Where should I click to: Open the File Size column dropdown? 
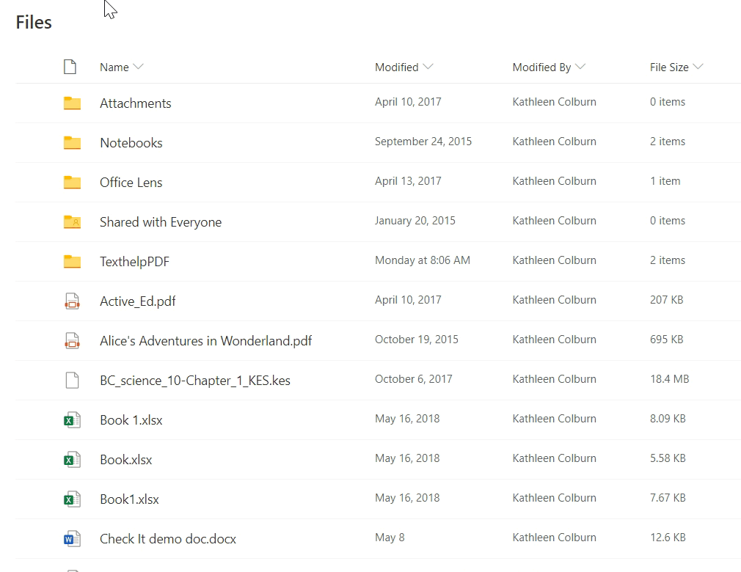[698, 66]
